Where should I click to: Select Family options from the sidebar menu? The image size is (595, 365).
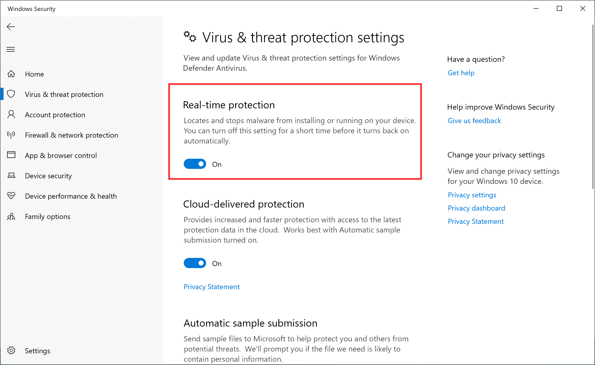[48, 216]
